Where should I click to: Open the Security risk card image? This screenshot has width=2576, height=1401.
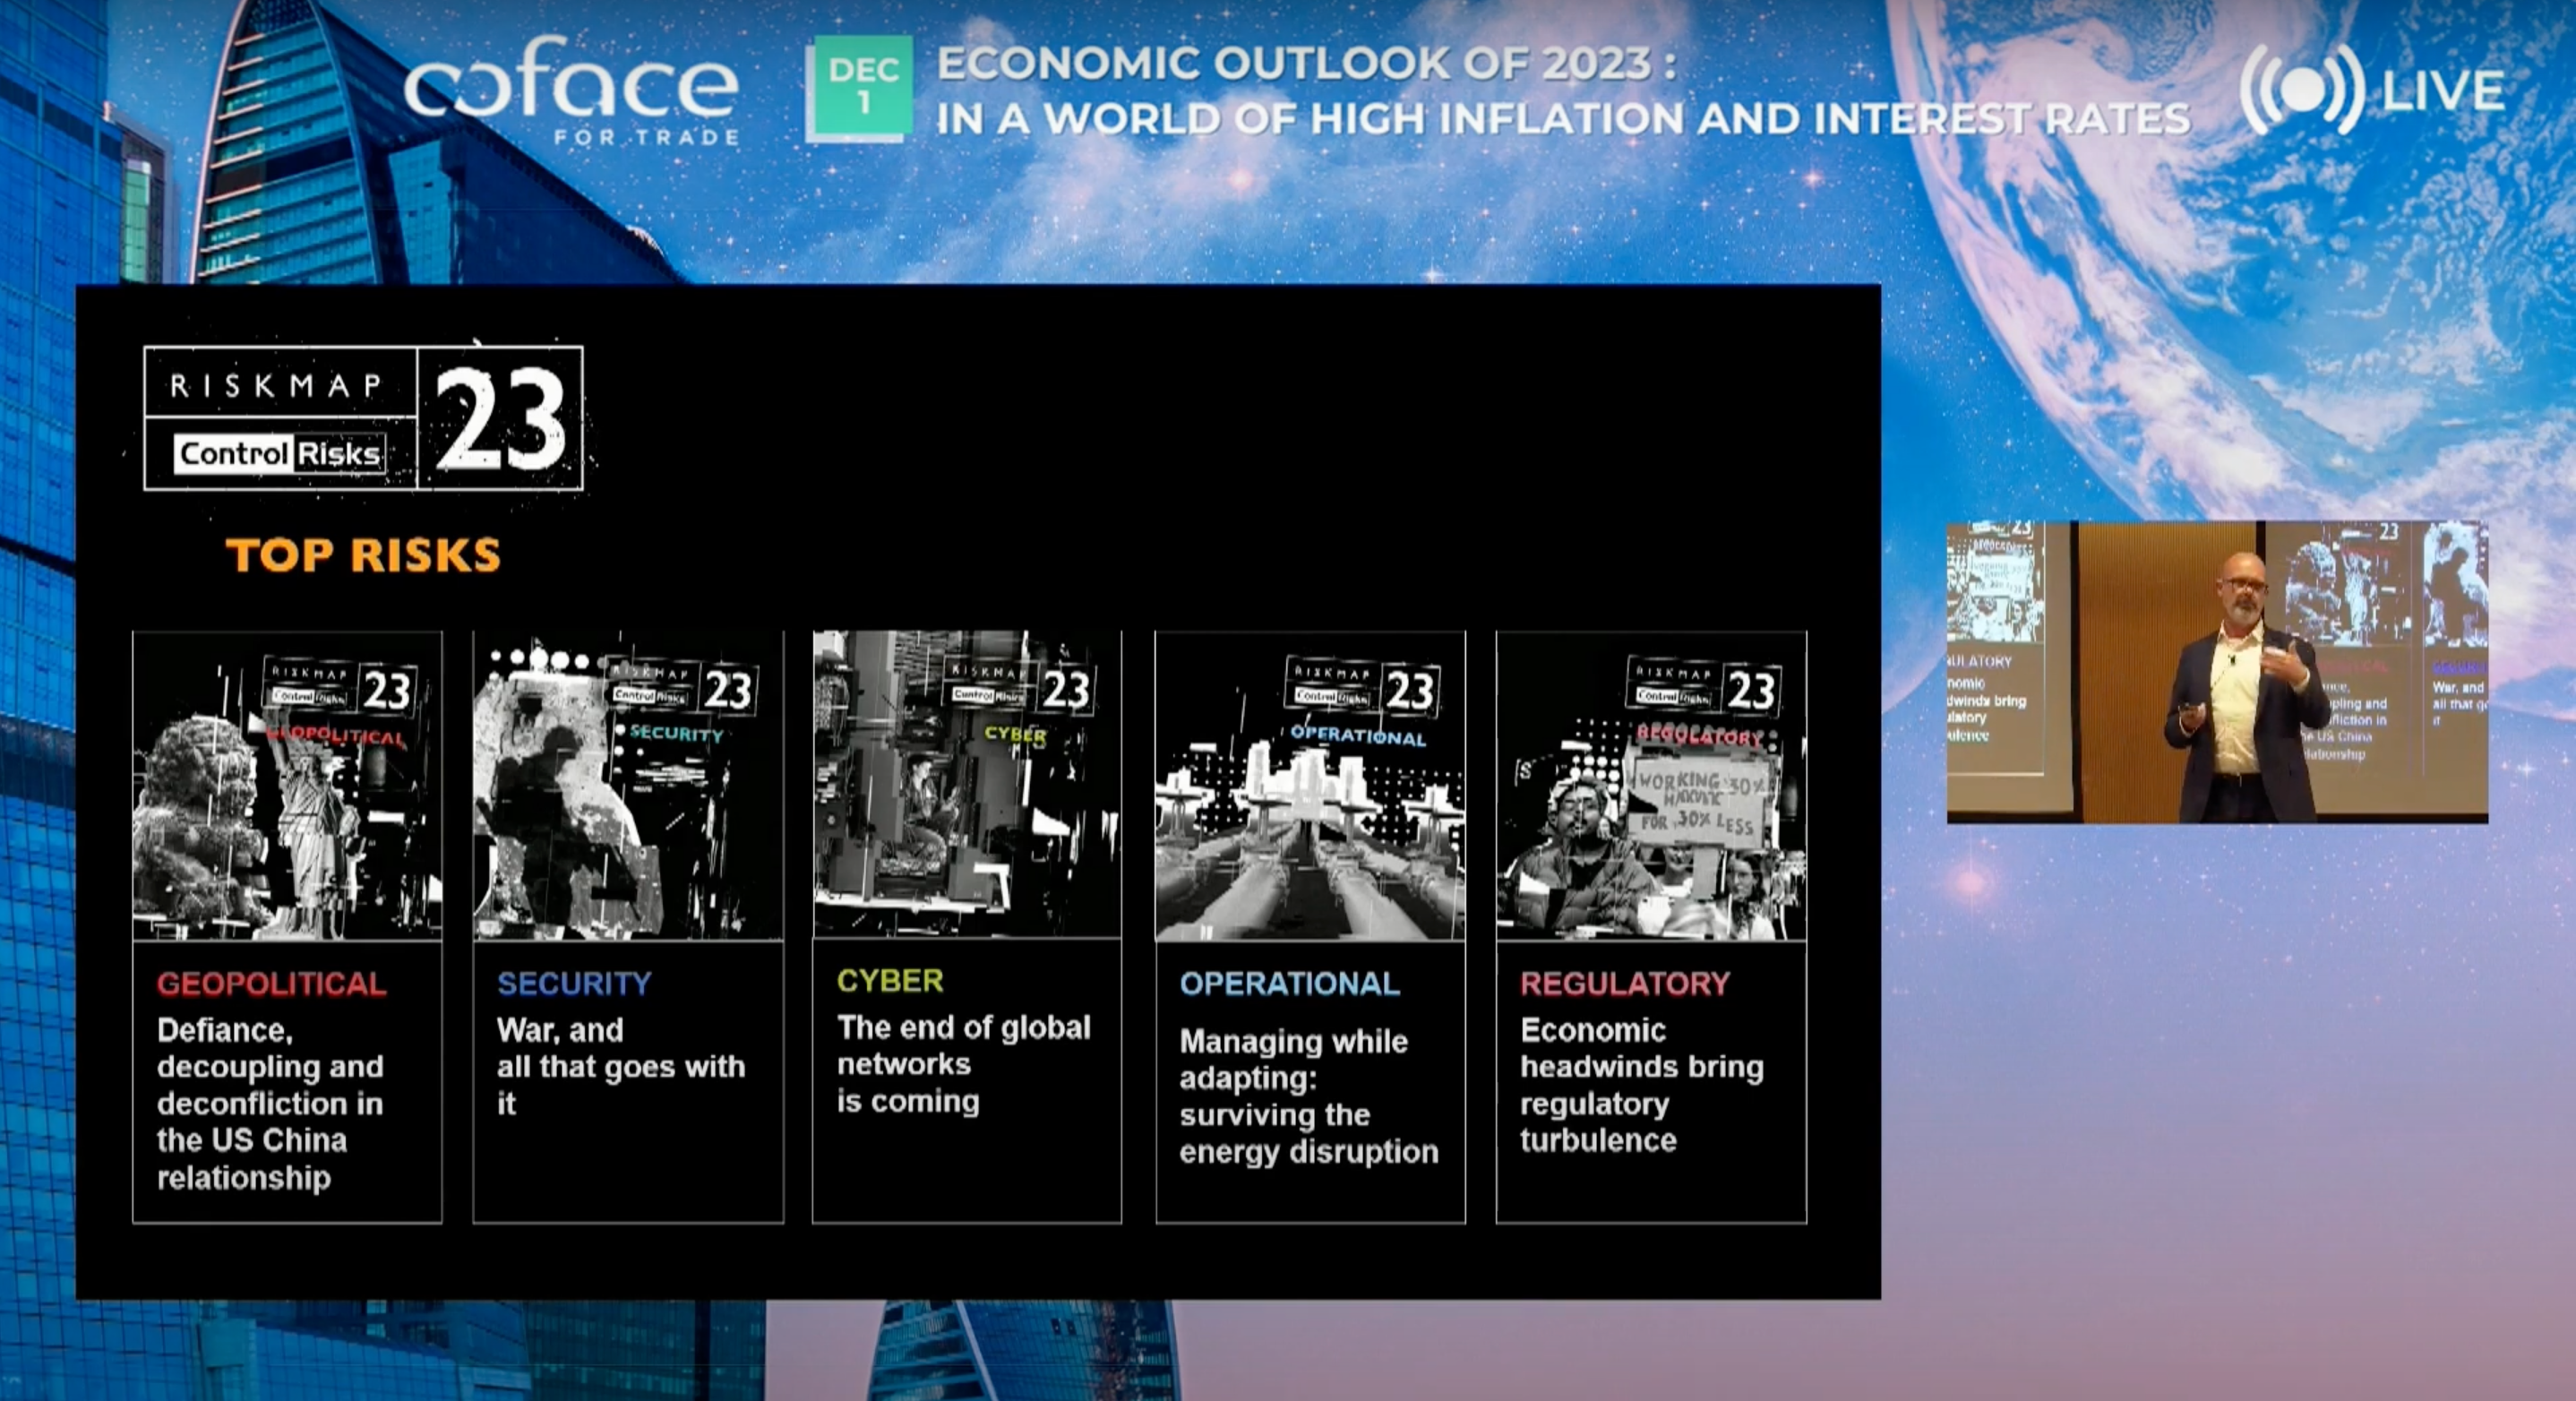(628, 785)
